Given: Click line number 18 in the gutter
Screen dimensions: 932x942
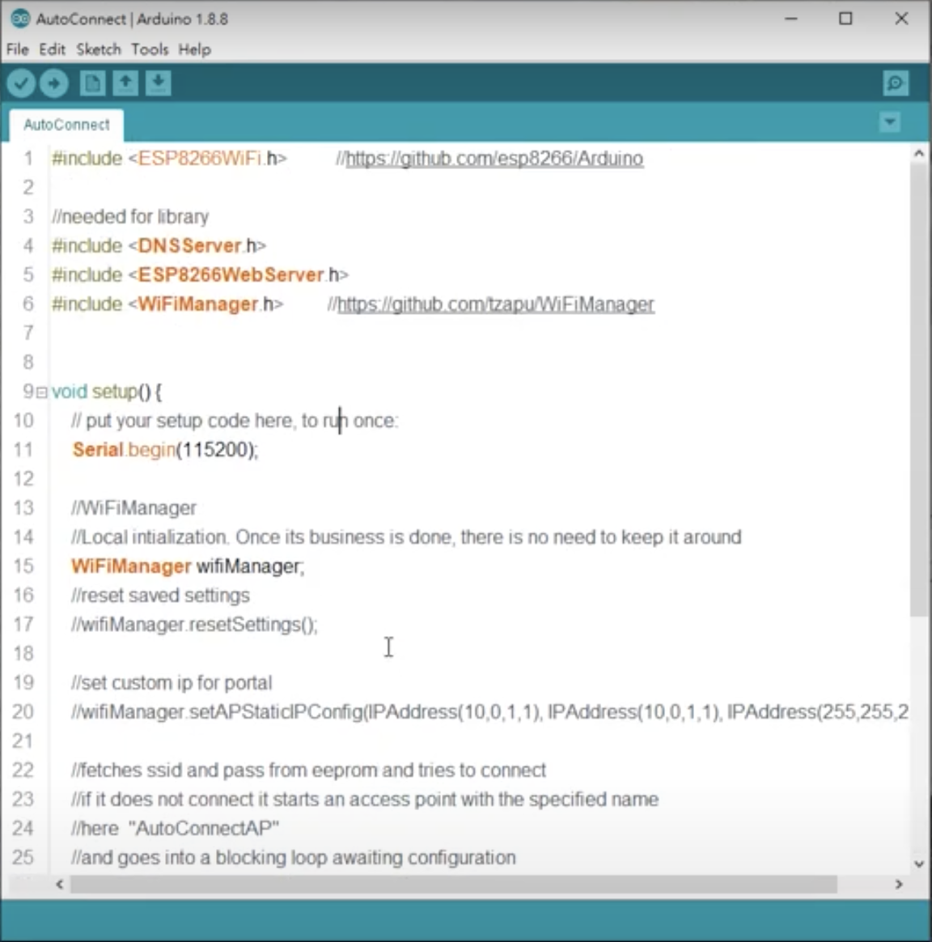Looking at the screenshot, I should tap(23, 654).
